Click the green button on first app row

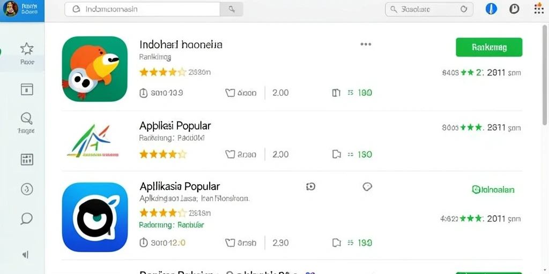tap(489, 47)
